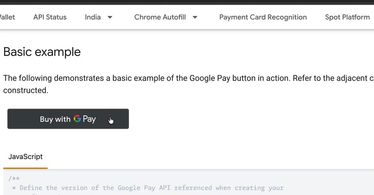
Task: Click the orange underline beneath JavaScript tab
Action: tap(25, 168)
